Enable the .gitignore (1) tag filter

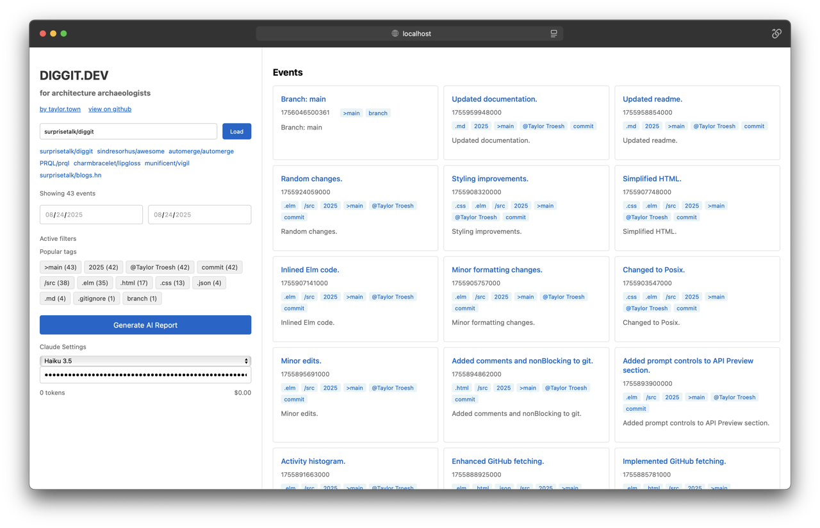coord(96,298)
